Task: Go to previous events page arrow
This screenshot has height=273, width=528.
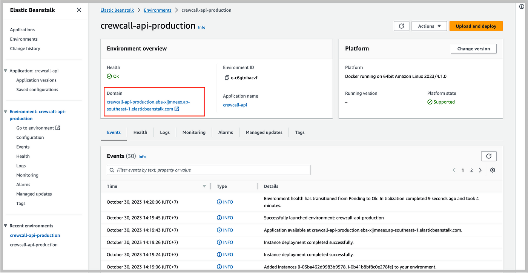Action: (454, 170)
